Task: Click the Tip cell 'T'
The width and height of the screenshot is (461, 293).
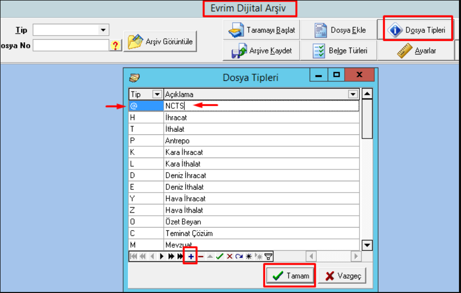Action: 146,129
